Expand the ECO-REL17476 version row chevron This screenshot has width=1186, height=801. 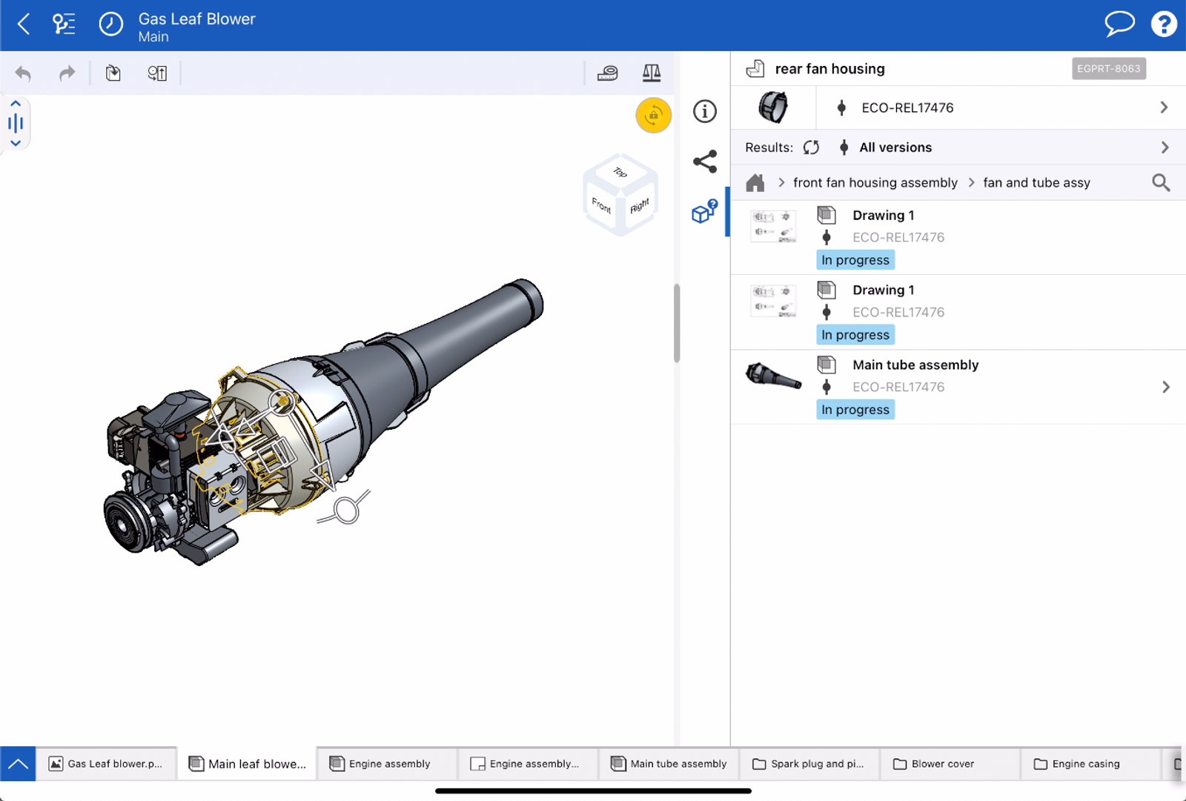[1164, 108]
